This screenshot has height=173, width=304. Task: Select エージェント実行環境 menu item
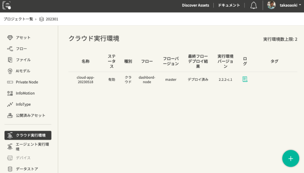[x=32, y=146]
